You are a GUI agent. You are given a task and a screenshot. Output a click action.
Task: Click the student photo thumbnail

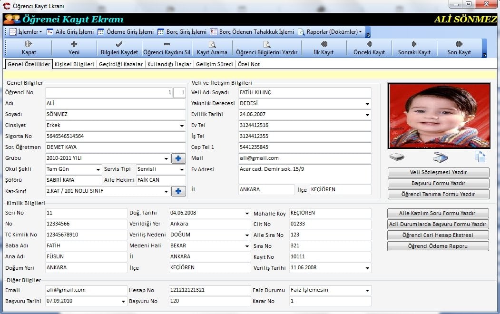click(439, 116)
